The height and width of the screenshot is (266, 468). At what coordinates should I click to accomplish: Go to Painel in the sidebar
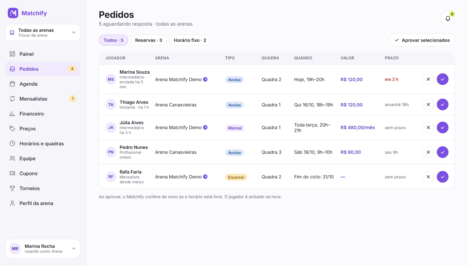43,54
